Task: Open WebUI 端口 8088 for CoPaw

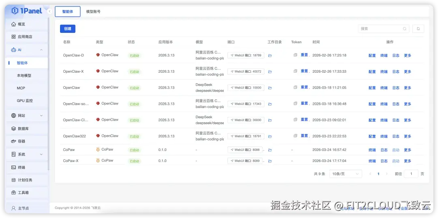Action: (x=245, y=150)
